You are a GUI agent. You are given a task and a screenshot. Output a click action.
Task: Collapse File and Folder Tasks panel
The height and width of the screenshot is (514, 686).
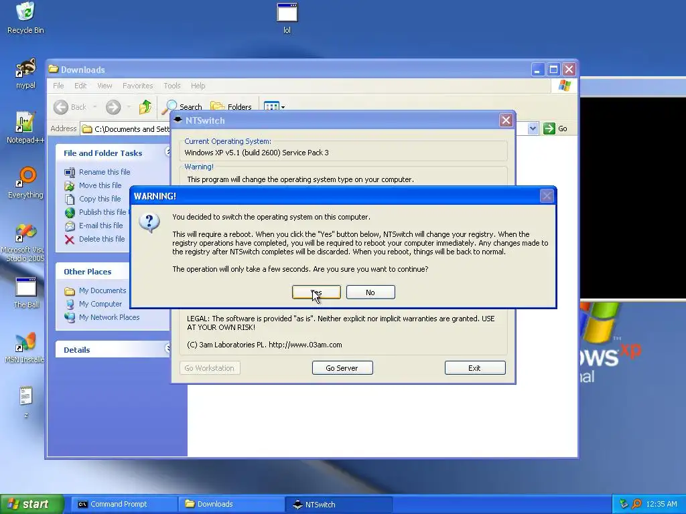(x=167, y=152)
